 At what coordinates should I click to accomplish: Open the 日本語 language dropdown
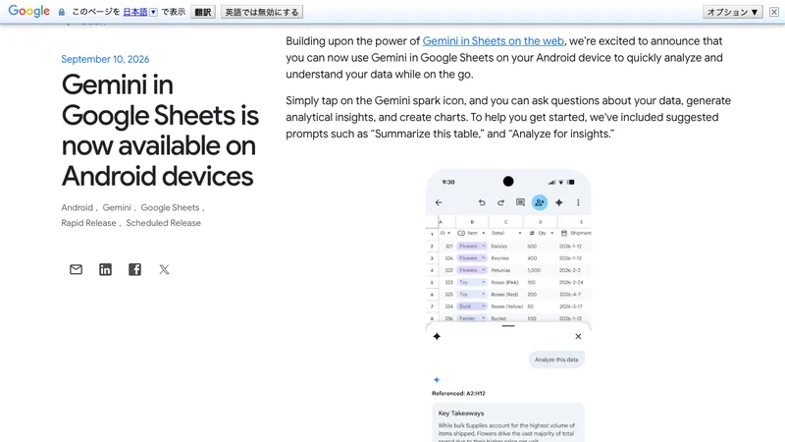coord(140,12)
